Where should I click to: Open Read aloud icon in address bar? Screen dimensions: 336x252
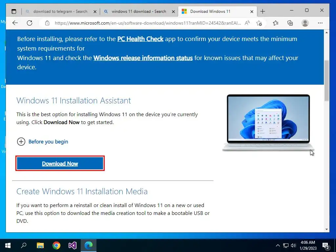point(247,23)
